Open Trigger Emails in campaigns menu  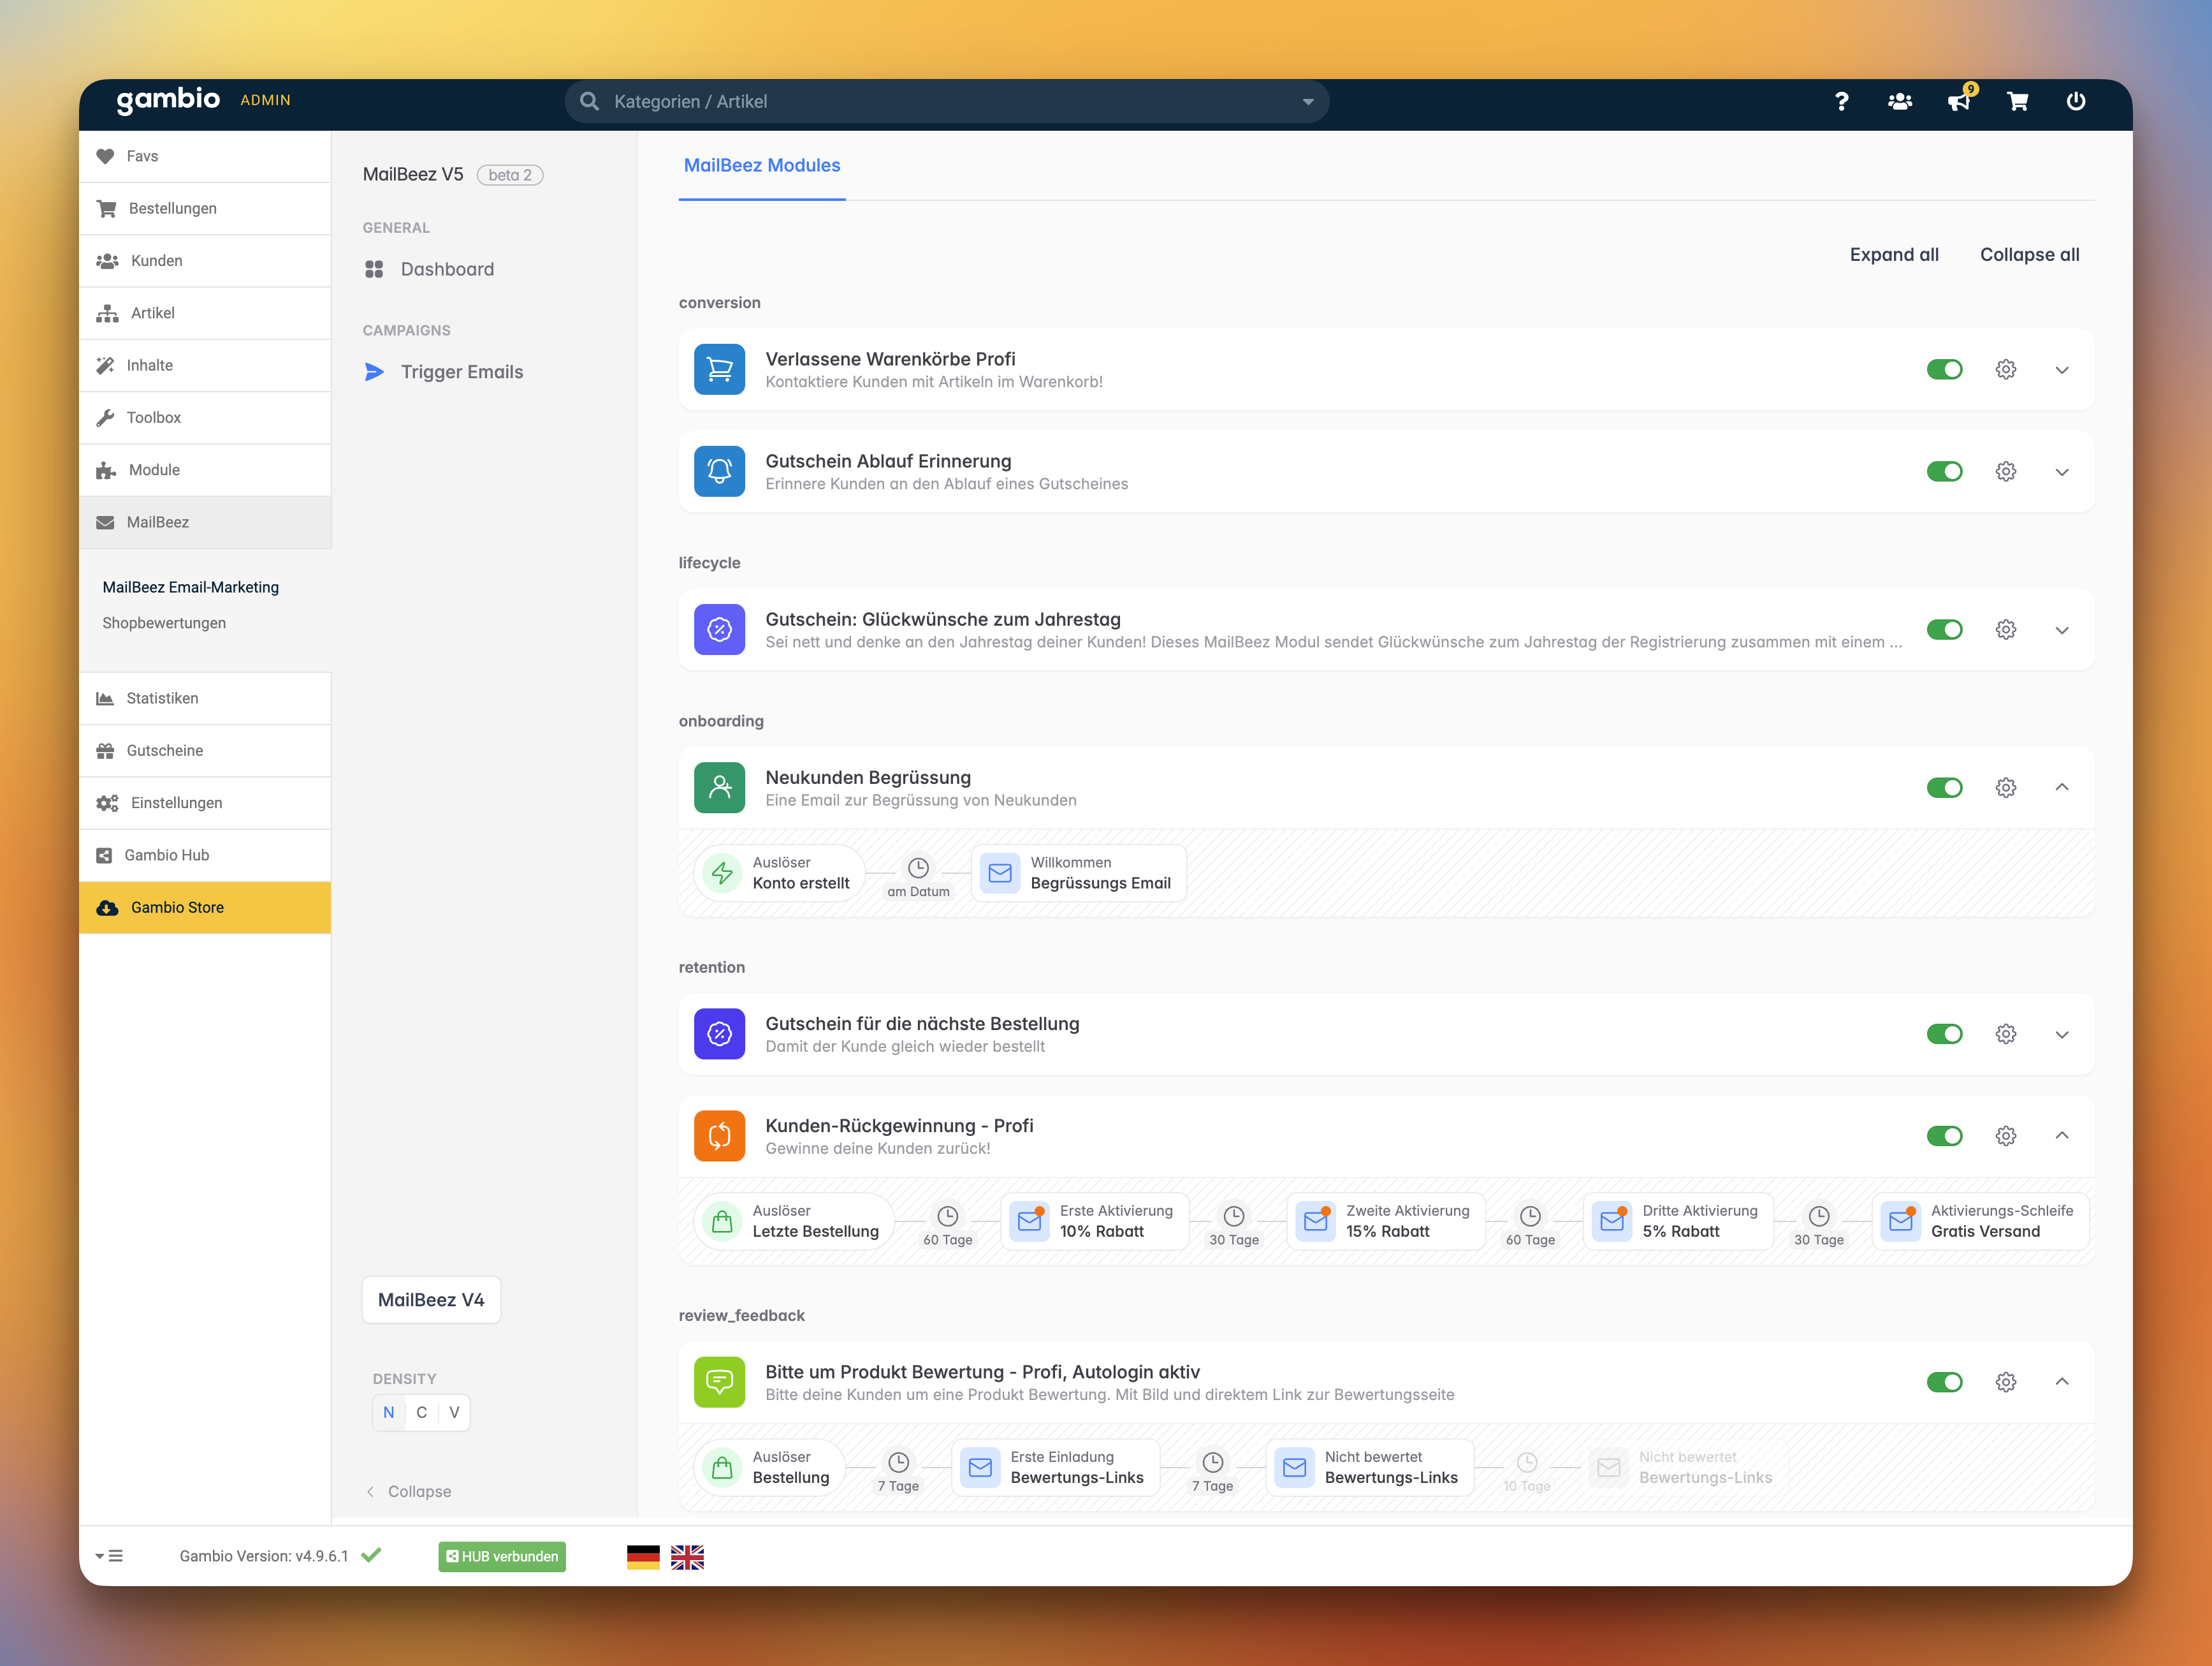[x=461, y=372]
